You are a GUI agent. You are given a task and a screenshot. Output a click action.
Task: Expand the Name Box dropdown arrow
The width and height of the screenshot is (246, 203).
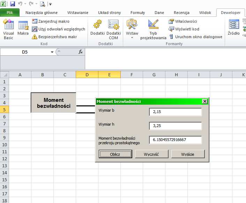point(52,52)
